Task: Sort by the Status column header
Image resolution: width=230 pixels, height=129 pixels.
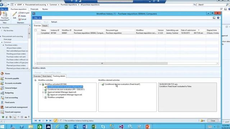Action: pos(43,30)
